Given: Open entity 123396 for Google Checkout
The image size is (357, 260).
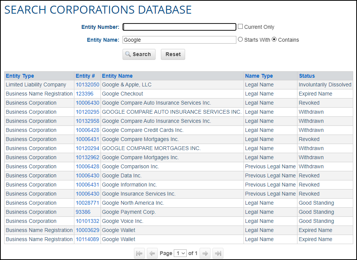Looking at the screenshot, I should pyautogui.click(x=84, y=94).
